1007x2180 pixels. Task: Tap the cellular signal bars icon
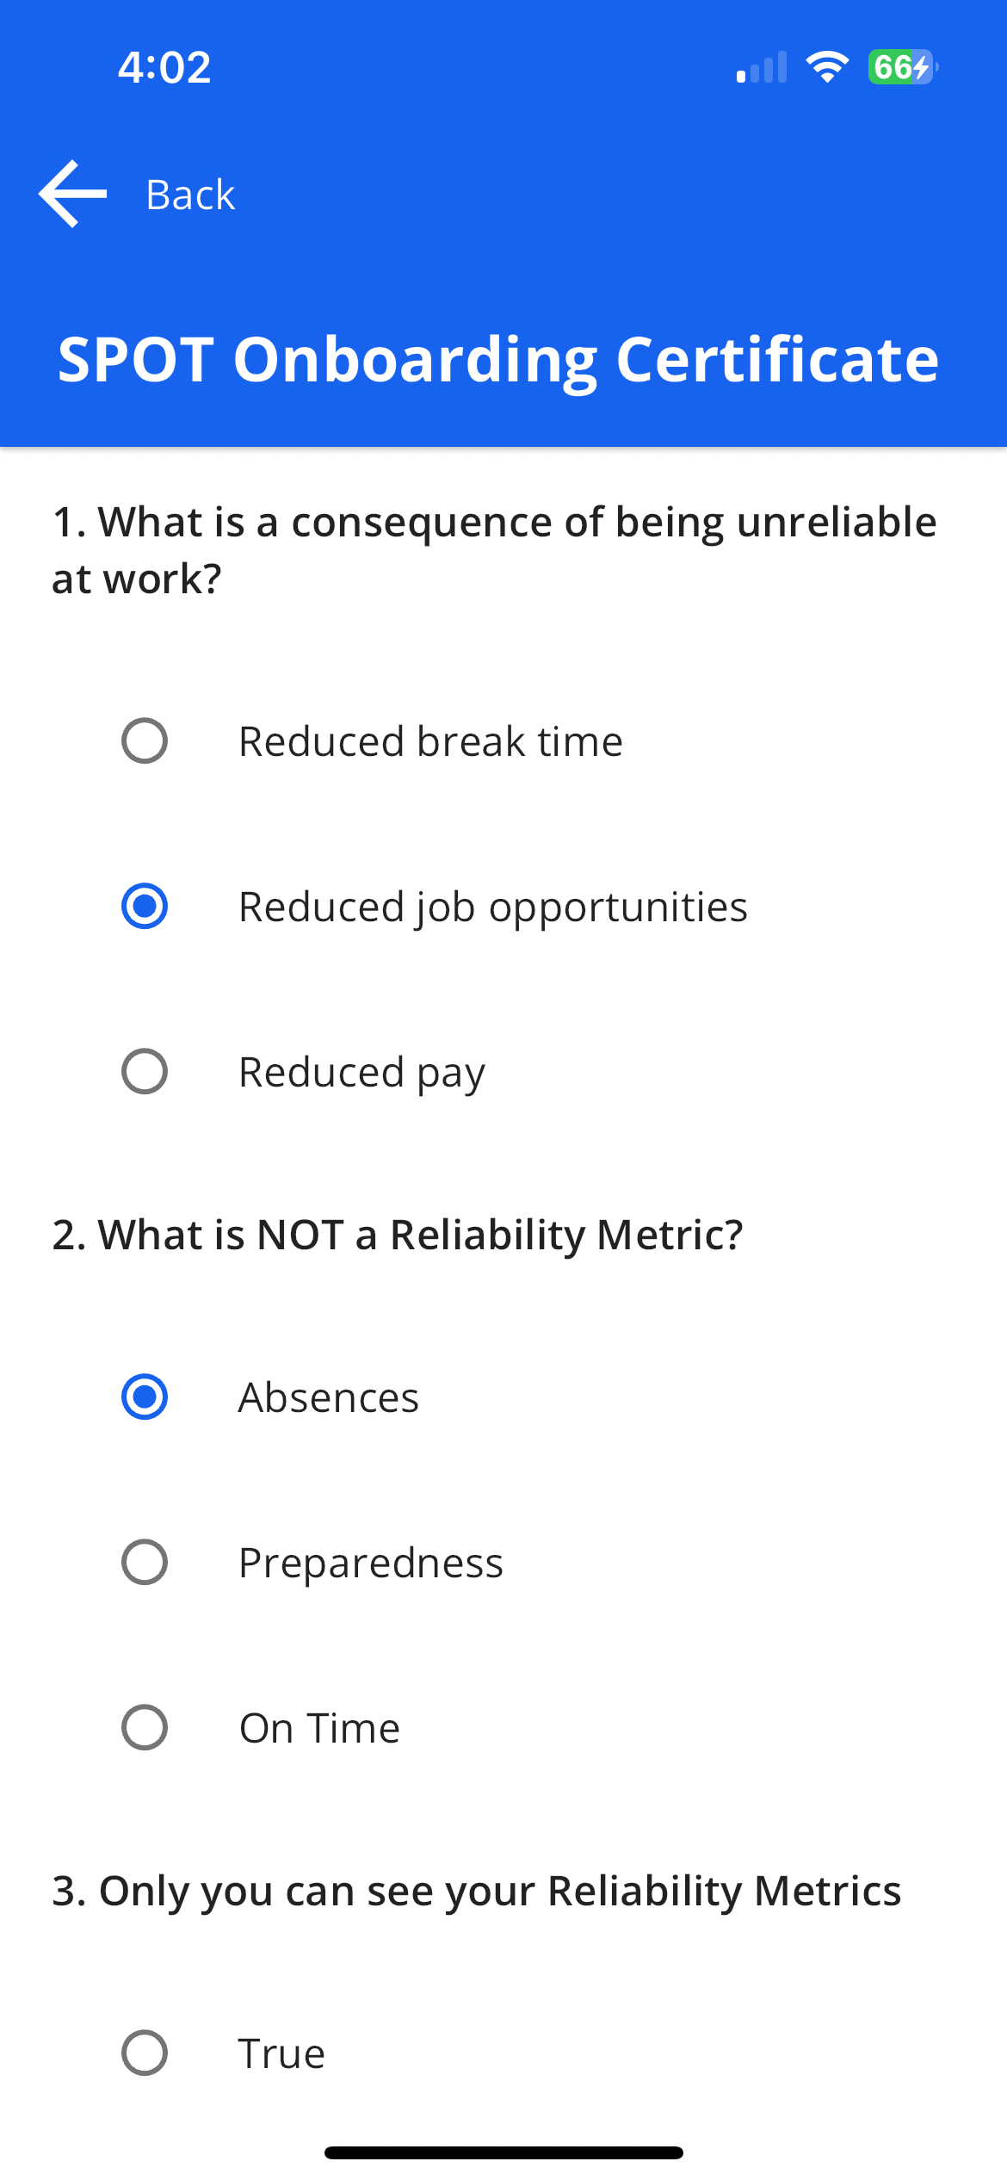pos(761,67)
